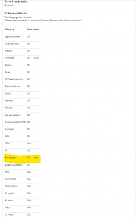
Task: Select the Fail safe system row
Action: pyautogui.click(x=22, y=115)
